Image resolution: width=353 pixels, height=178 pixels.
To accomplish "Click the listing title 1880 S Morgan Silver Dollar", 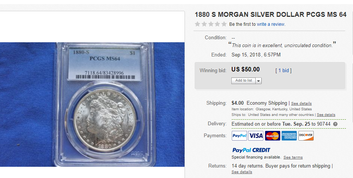I will [x=270, y=15].
